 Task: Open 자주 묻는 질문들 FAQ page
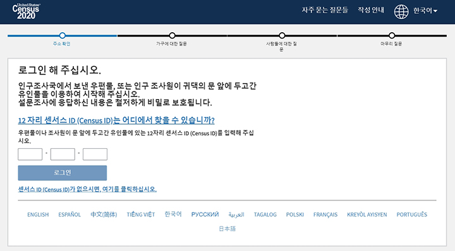coord(325,10)
